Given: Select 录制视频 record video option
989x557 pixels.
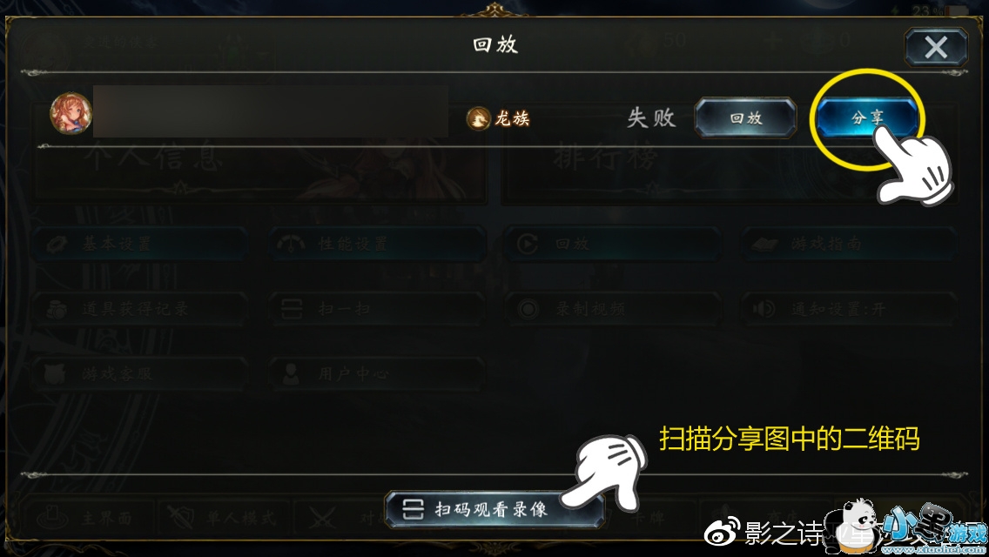Looking at the screenshot, I should click(613, 308).
